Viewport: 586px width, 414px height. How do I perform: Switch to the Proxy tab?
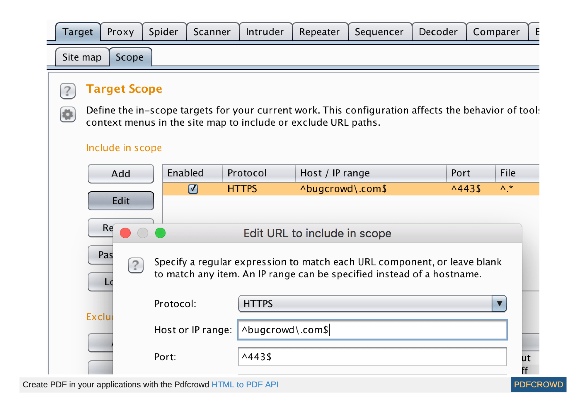pos(121,32)
